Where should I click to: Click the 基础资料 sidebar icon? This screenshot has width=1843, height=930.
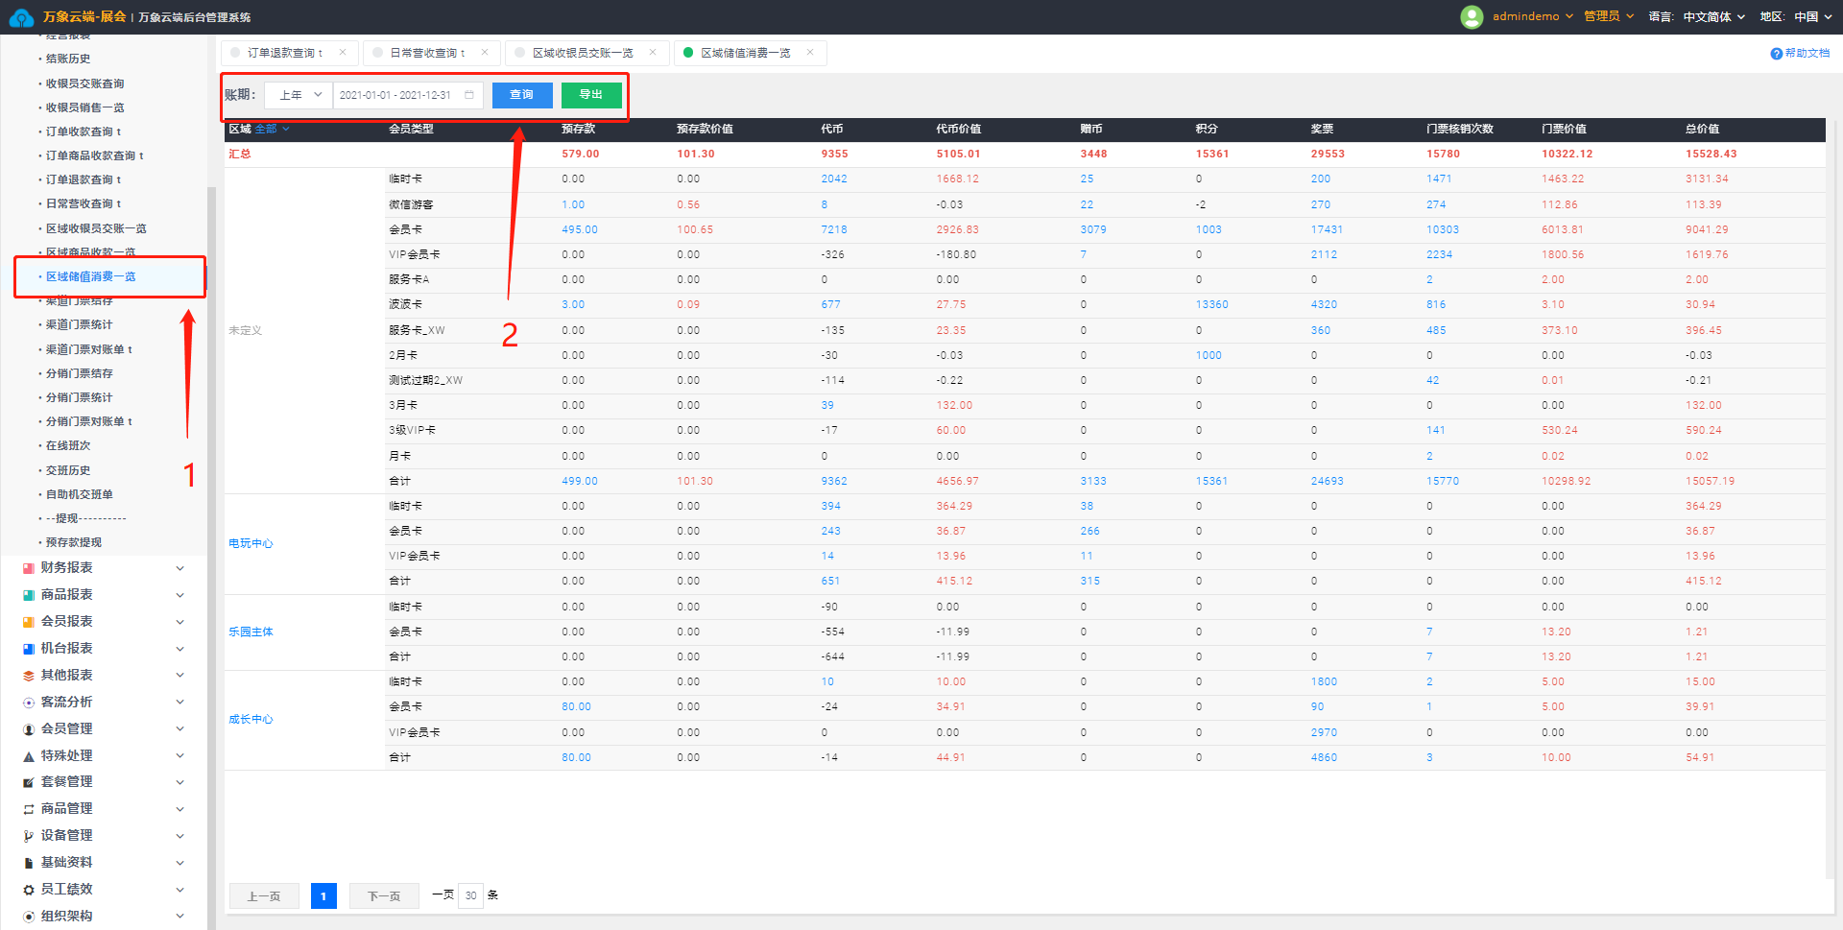coord(29,863)
